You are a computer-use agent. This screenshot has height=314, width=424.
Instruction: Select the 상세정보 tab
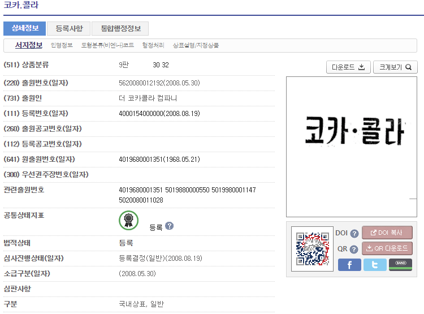coord(24,28)
